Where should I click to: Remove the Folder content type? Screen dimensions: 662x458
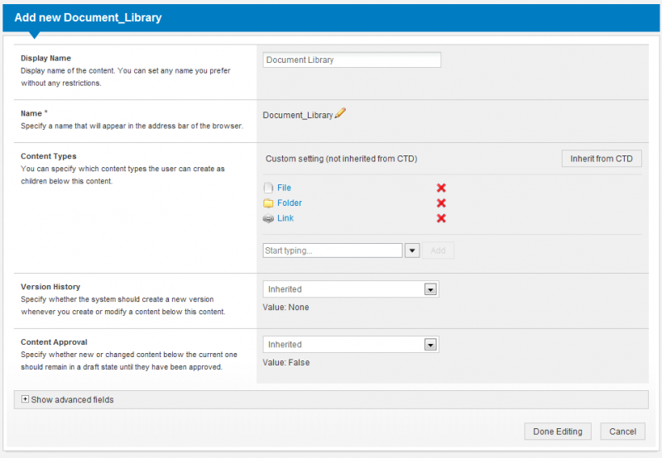pos(441,203)
